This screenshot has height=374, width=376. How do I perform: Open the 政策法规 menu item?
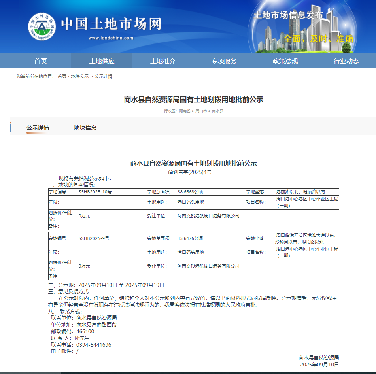tap(285, 61)
